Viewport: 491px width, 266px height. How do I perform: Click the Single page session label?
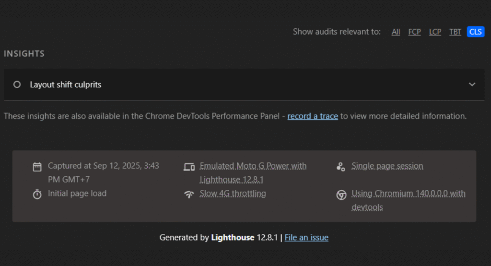387,166
